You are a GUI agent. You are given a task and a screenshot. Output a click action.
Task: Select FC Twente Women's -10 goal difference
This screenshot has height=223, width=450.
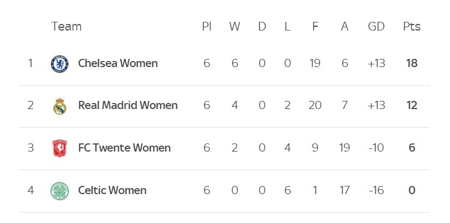coord(376,148)
